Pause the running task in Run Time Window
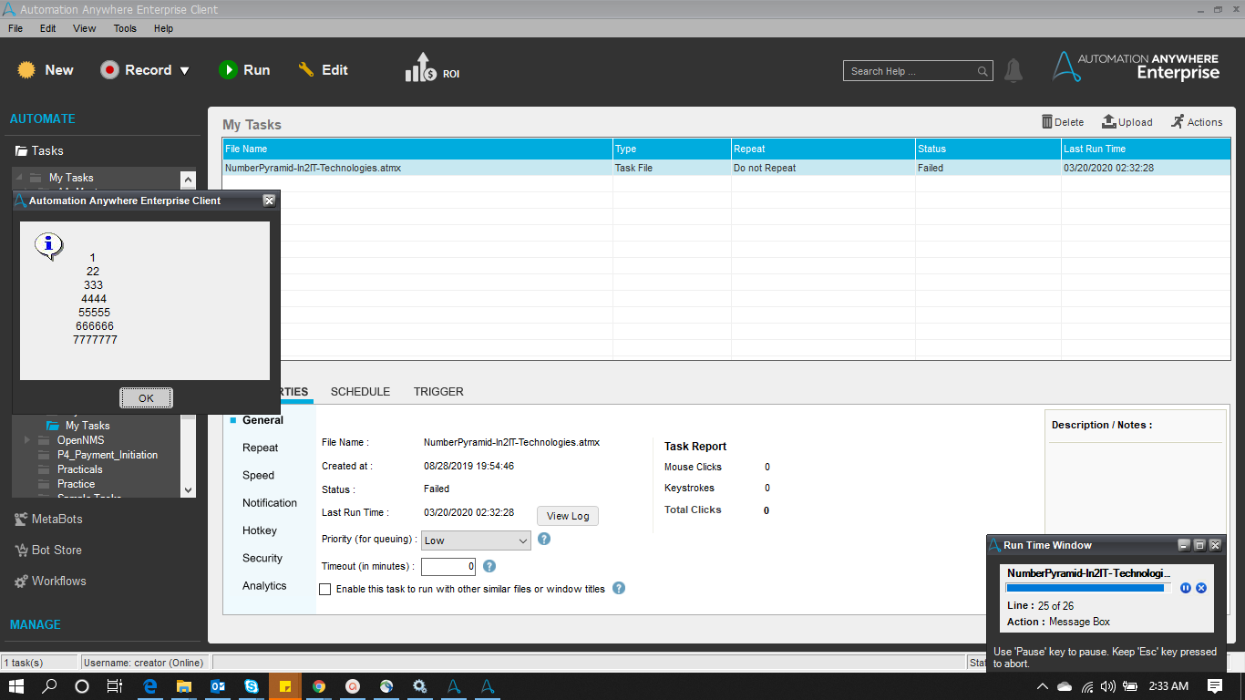Image resolution: width=1245 pixels, height=700 pixels. [x=1186, y=588]
